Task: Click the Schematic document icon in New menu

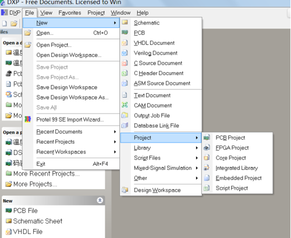Action: [x=125, y=23]
